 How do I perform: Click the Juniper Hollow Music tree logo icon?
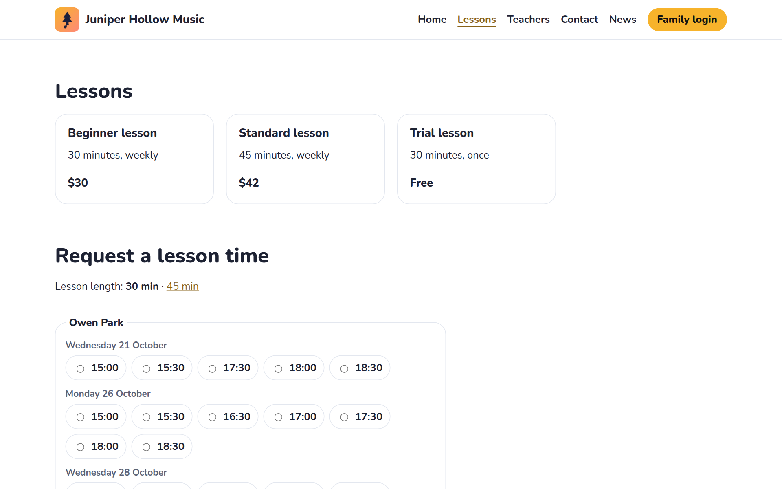[67, 20]
